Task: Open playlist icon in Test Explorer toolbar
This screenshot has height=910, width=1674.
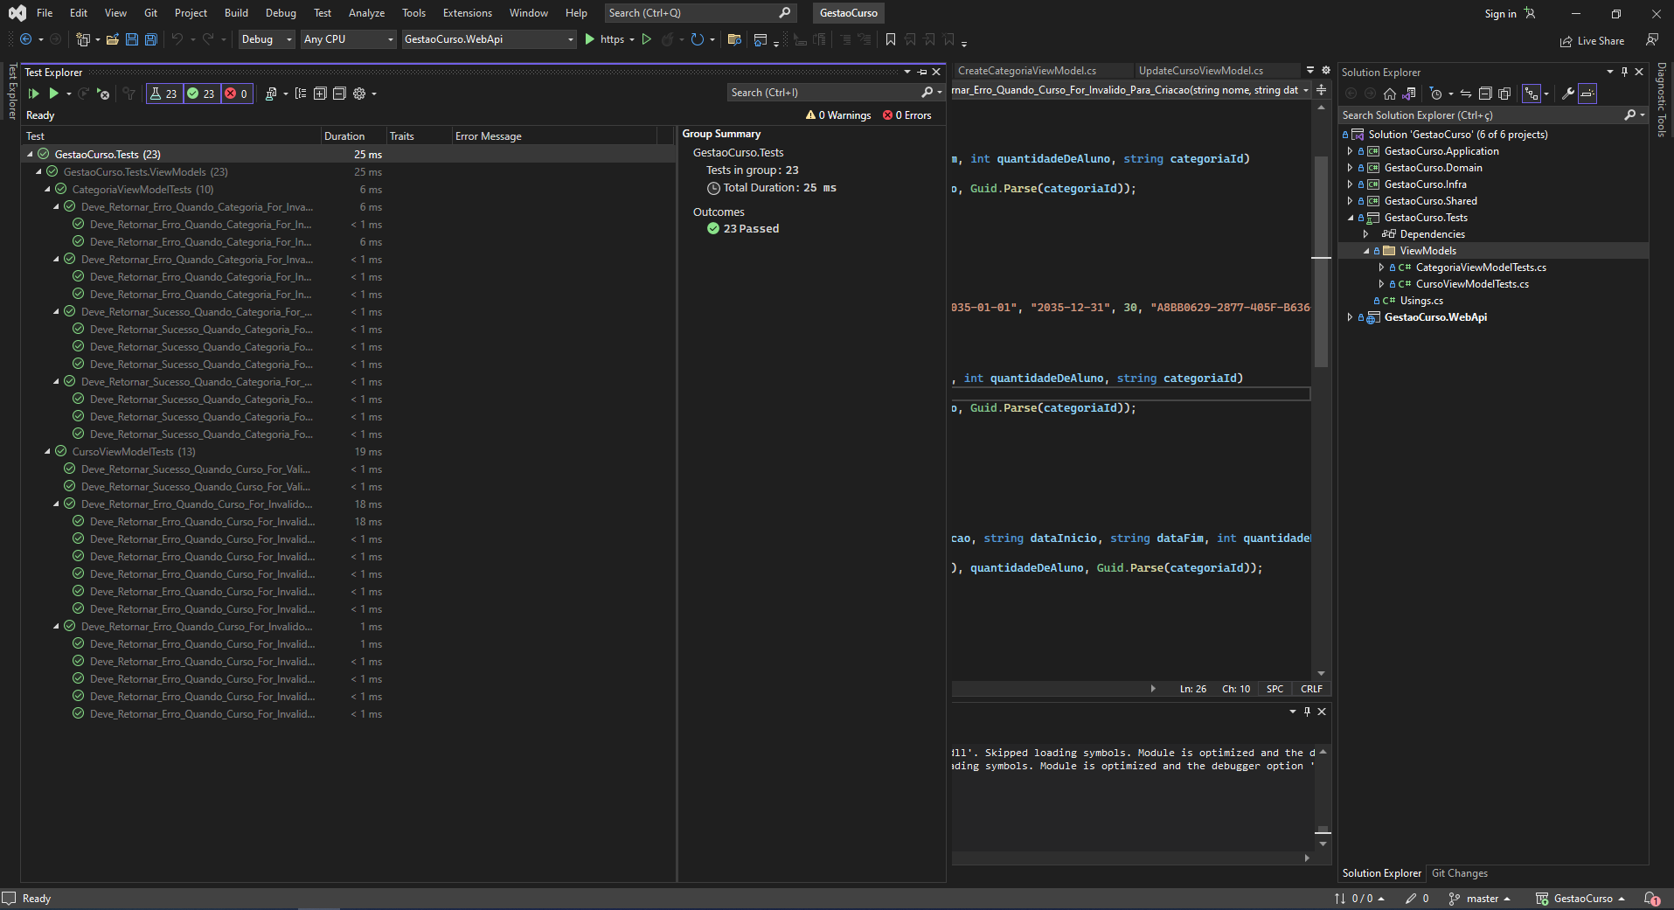Action: [271, 94]
